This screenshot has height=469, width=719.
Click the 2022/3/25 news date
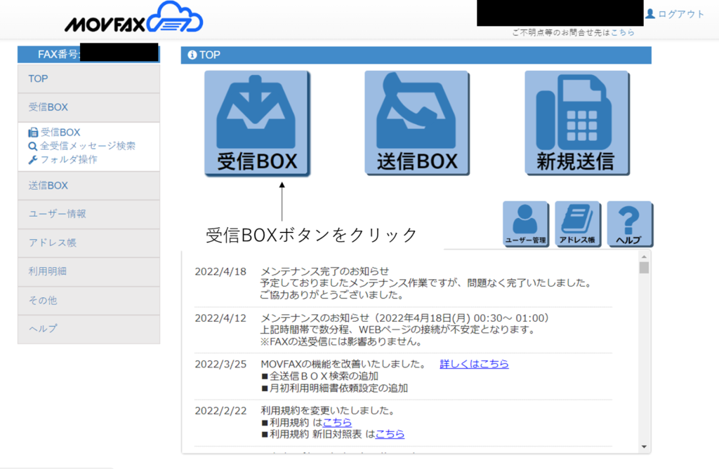click(x=220, y=364)
